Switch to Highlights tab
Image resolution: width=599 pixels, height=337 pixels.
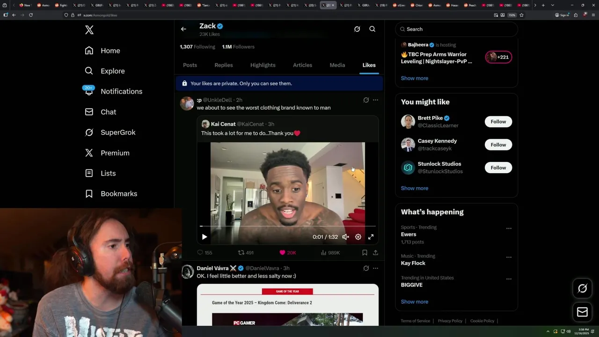[263, 65]
